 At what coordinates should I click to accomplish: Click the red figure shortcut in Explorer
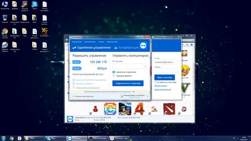point(95,109)
